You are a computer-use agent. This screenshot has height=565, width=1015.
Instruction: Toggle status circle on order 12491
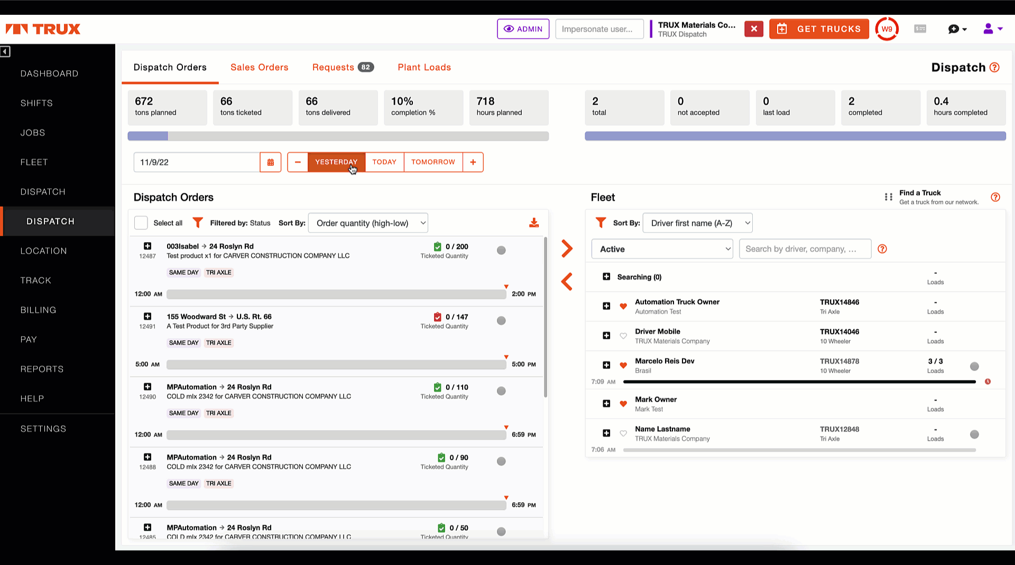[501, 321]
